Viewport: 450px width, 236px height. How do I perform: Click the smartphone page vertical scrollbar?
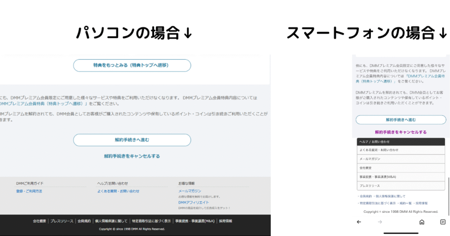pyautogui.click(x=449, y=196)
